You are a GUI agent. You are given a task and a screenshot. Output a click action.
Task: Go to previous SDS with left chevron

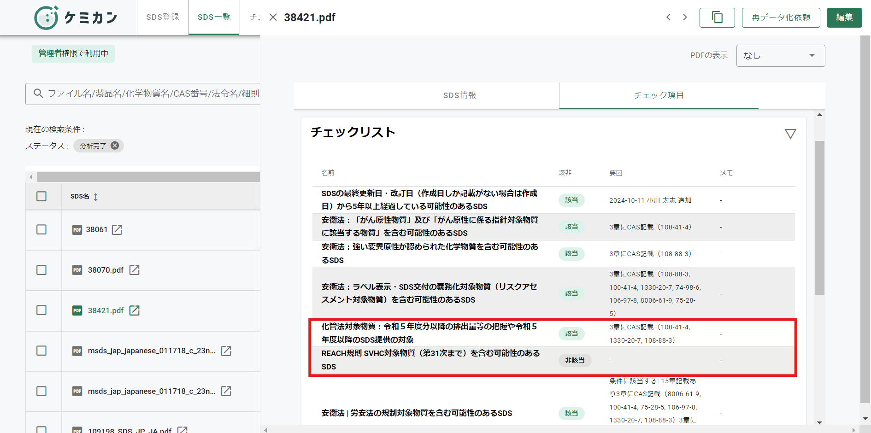pos(668,18)
